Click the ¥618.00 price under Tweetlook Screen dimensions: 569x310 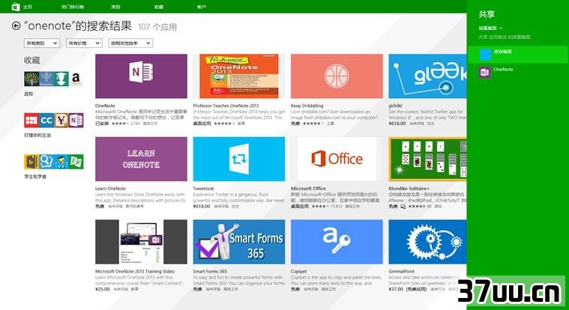click(x=202, y=207)
